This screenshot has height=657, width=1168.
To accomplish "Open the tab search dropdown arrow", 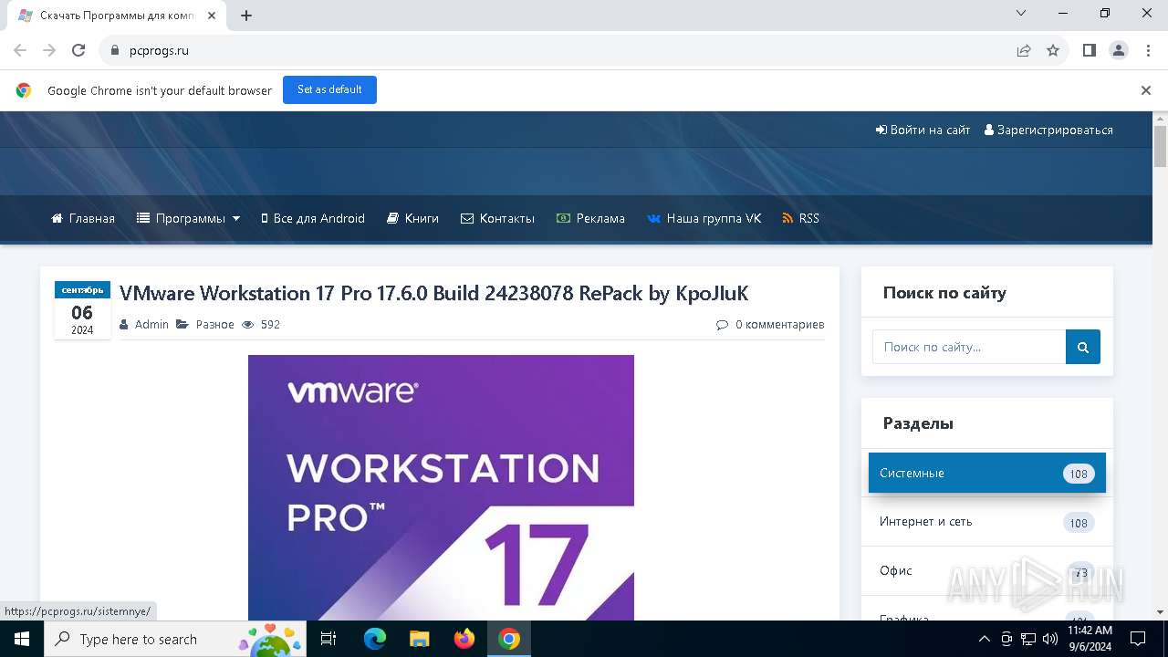I will click(1021, 14).
